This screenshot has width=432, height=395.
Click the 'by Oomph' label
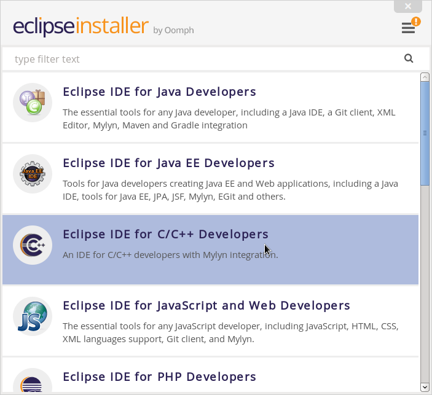coord(173,30)
